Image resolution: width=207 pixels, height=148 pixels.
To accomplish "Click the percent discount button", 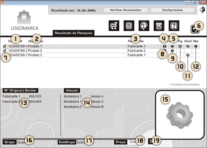I will point(151,142).
